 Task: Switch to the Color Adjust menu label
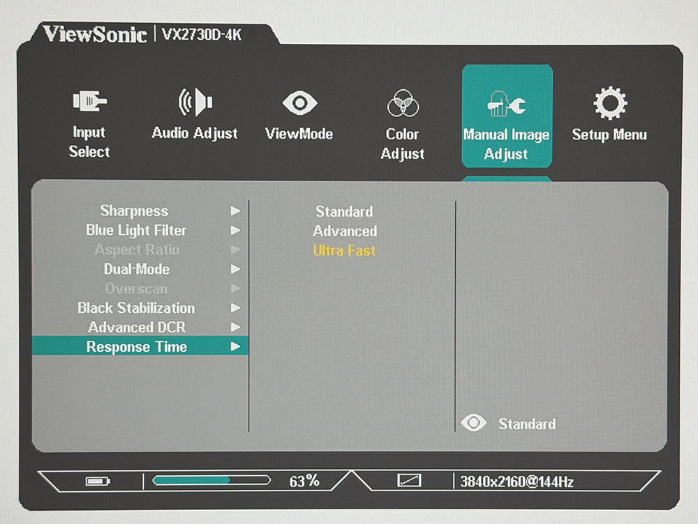point(403,144)
